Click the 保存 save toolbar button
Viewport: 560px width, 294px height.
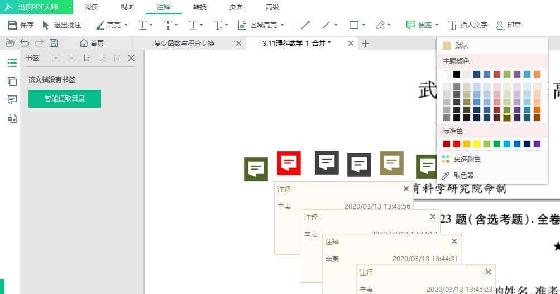pyautogui.click(x=20, y=25)
